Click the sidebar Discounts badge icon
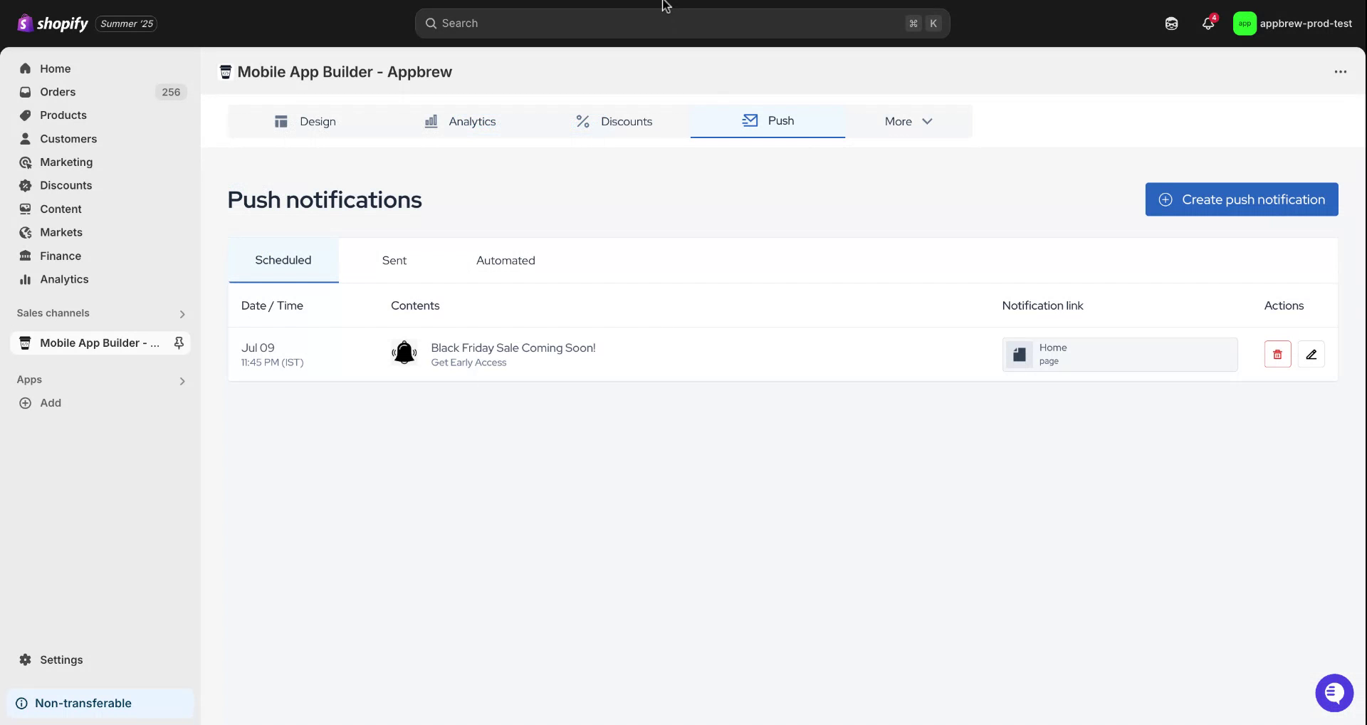This screenshot has width=1367, height=725. point(26,185)
